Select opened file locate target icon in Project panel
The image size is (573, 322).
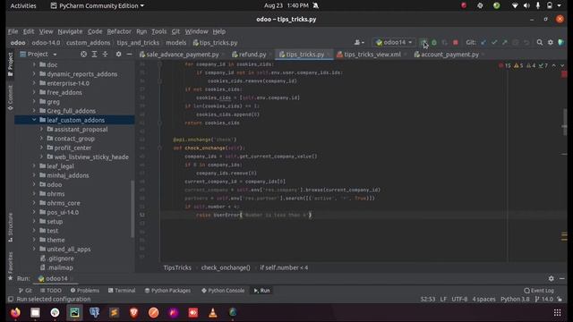tap(83, 54)
